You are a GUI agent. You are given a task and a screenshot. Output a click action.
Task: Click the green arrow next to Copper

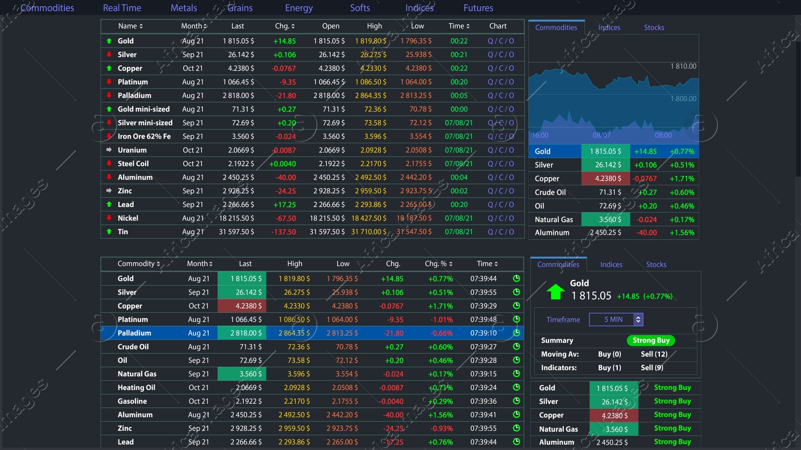[109, 68]
